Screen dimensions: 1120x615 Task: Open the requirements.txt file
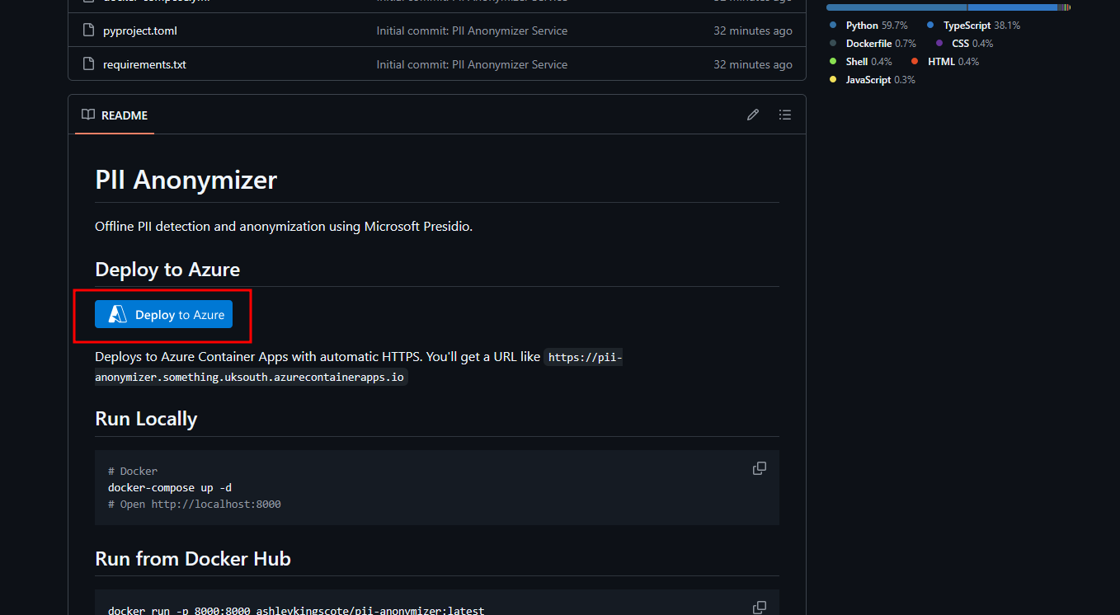tap(144, 64)
